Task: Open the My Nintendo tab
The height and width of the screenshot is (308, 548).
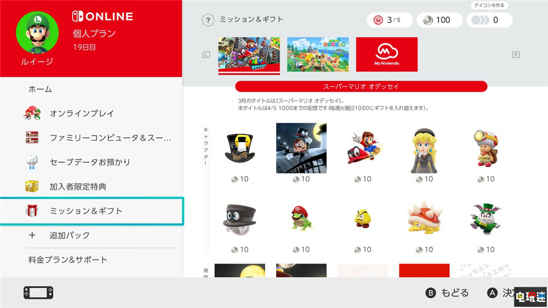Action: pyautogui.click(x=386, y=55)
